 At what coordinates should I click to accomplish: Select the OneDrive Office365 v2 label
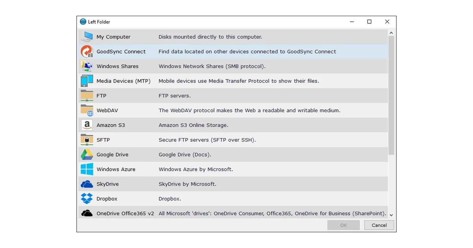pos(125,213)
